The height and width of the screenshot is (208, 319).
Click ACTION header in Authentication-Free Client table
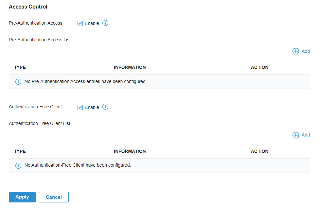(259, 151)
